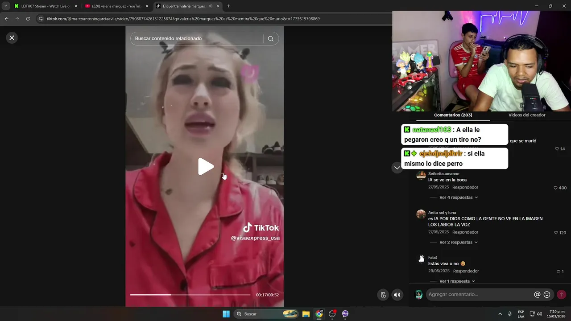Go to next video with down chevron
Viewport: 571px width, 321px height.
tap(397, 168)
